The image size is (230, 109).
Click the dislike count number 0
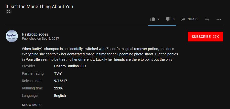(173, 19)
